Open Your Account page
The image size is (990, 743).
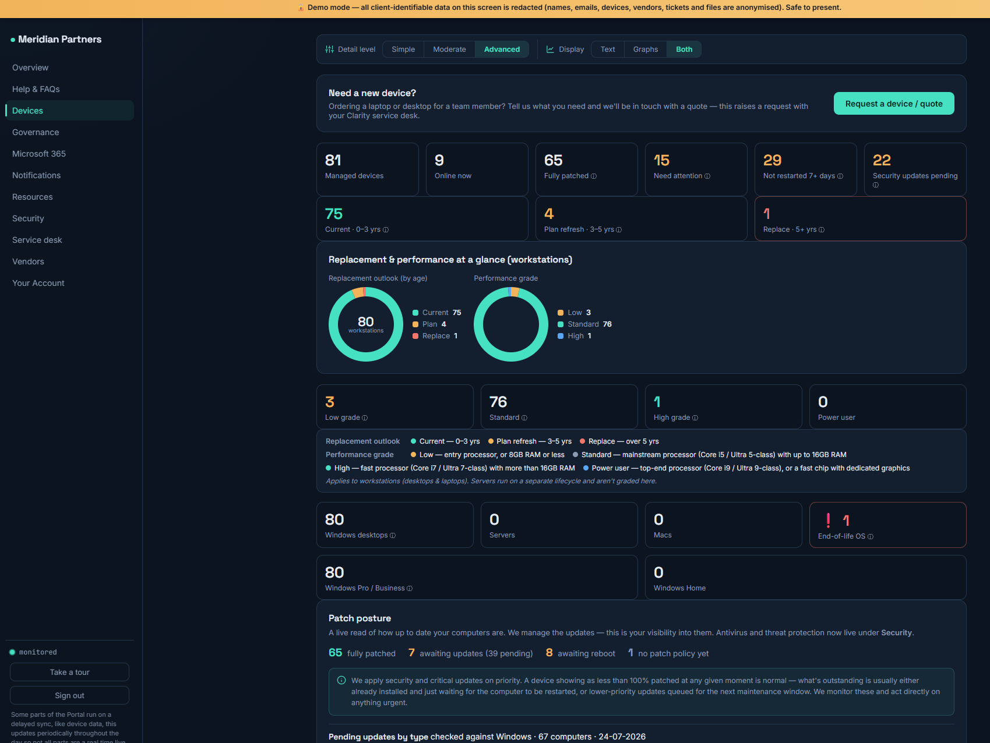click(69, 283)
